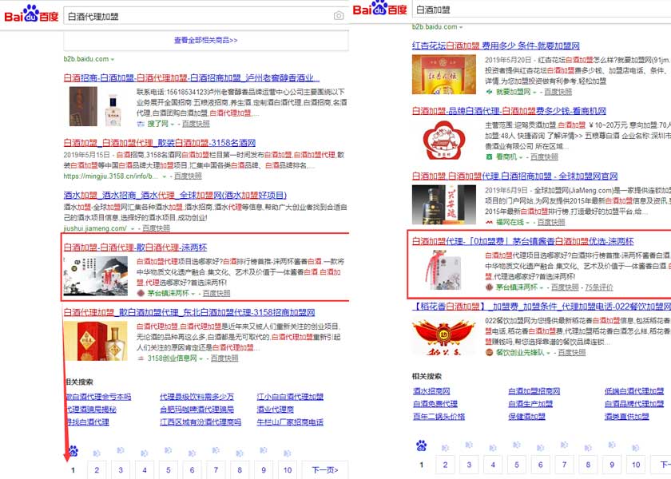Expand the dropdown beside 就要加盟网
Screen dimensions: 671x479
pos(534,93)
